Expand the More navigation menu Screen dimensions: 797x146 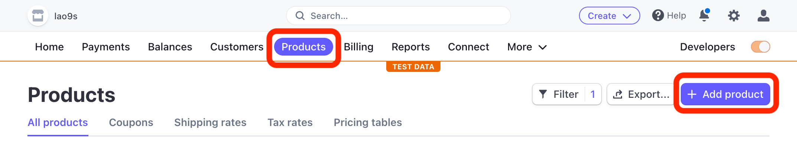point(527,47)
